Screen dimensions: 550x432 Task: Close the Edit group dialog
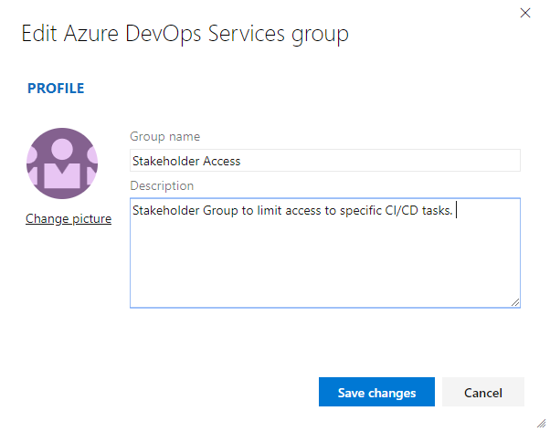[x=524, y=13]
